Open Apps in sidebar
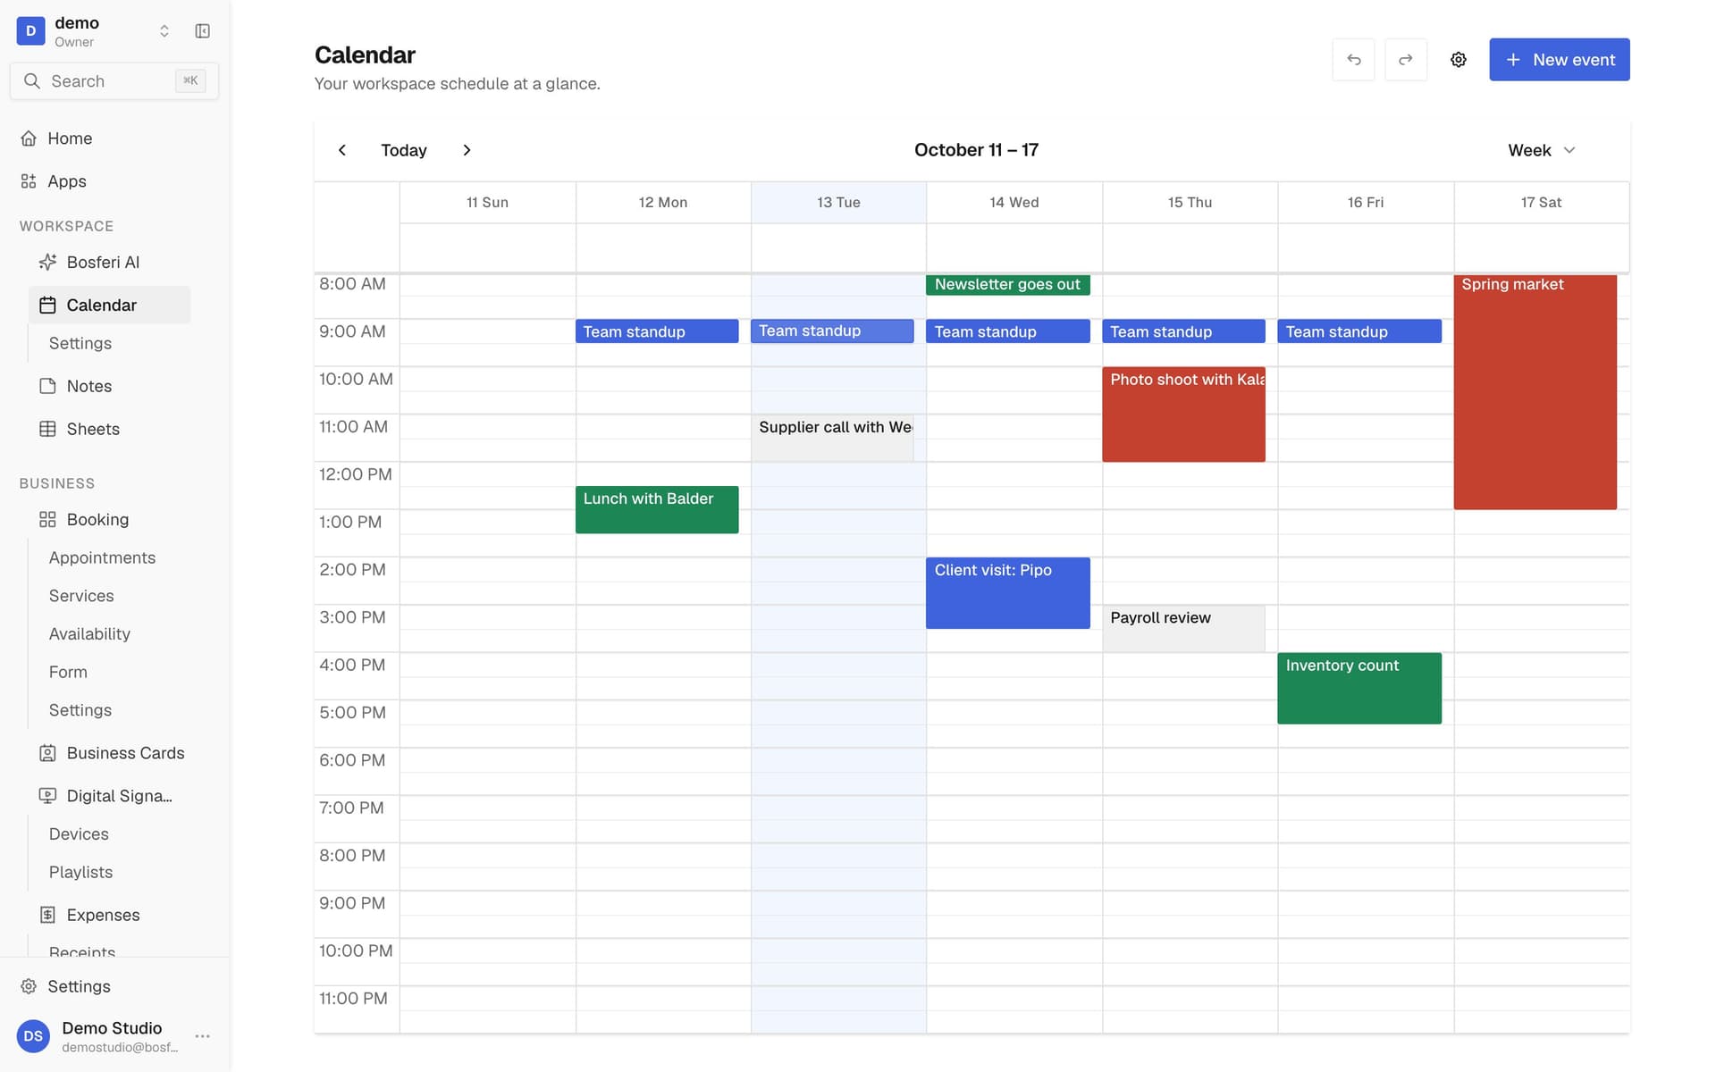1716x1072 pixels. click(114, 181)
